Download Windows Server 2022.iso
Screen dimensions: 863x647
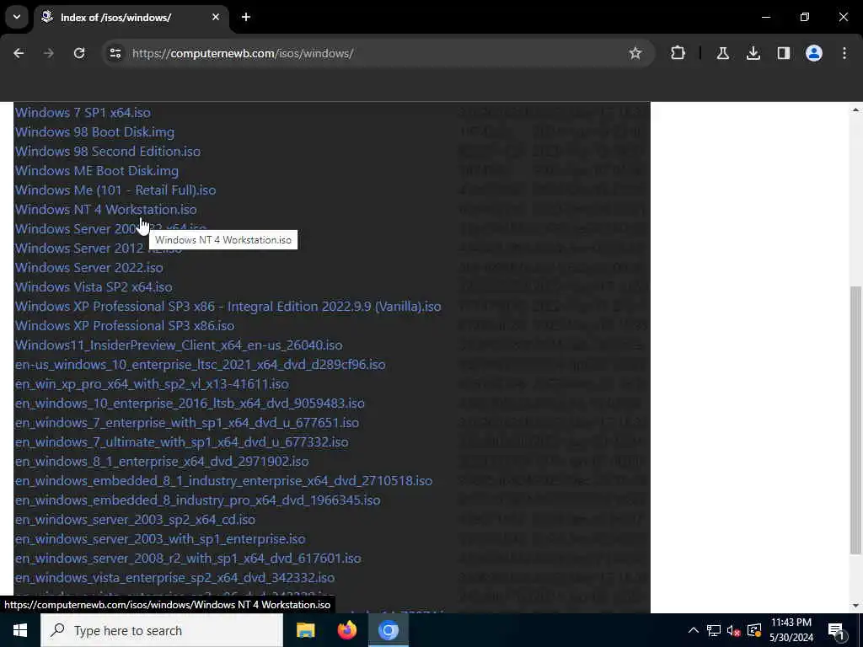click(89, 267)
